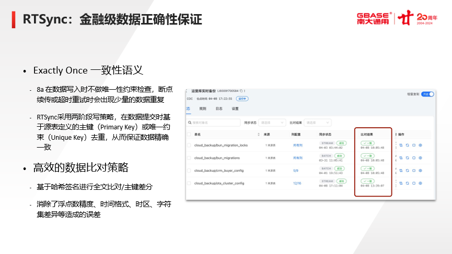Click circled settings icon in ota_cluster_config row
Screen dimensions: 452x254
[x=420, y=183]
